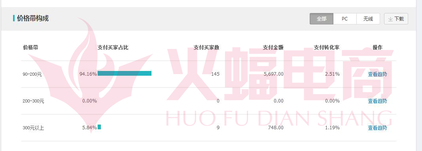Click the 价格带构成 section title

coord(32,19)
